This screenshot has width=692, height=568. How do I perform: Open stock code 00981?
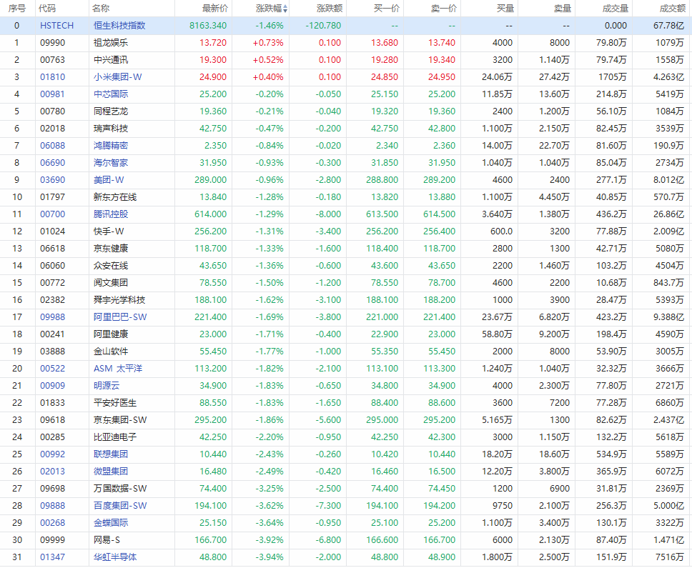click(x=52, y=94)
